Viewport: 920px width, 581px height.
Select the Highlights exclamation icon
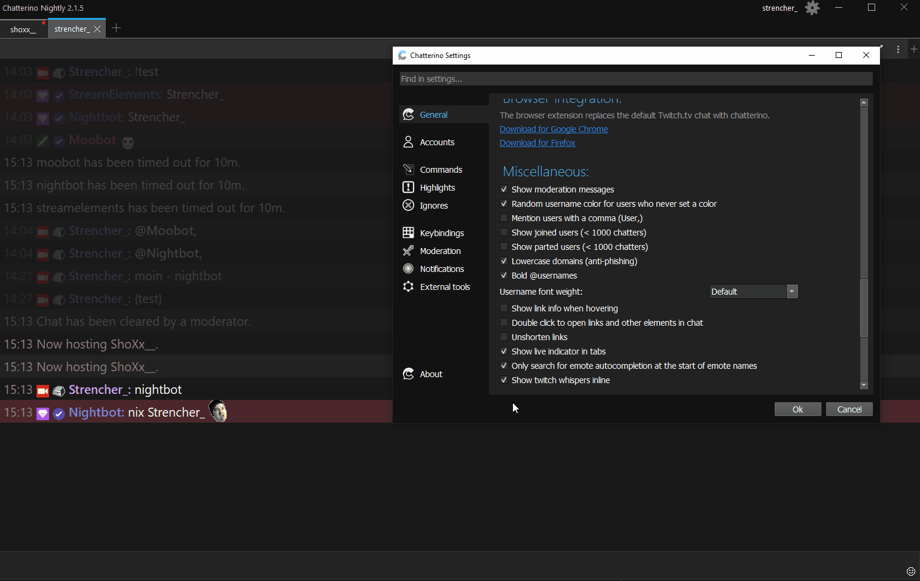[408, 187]
